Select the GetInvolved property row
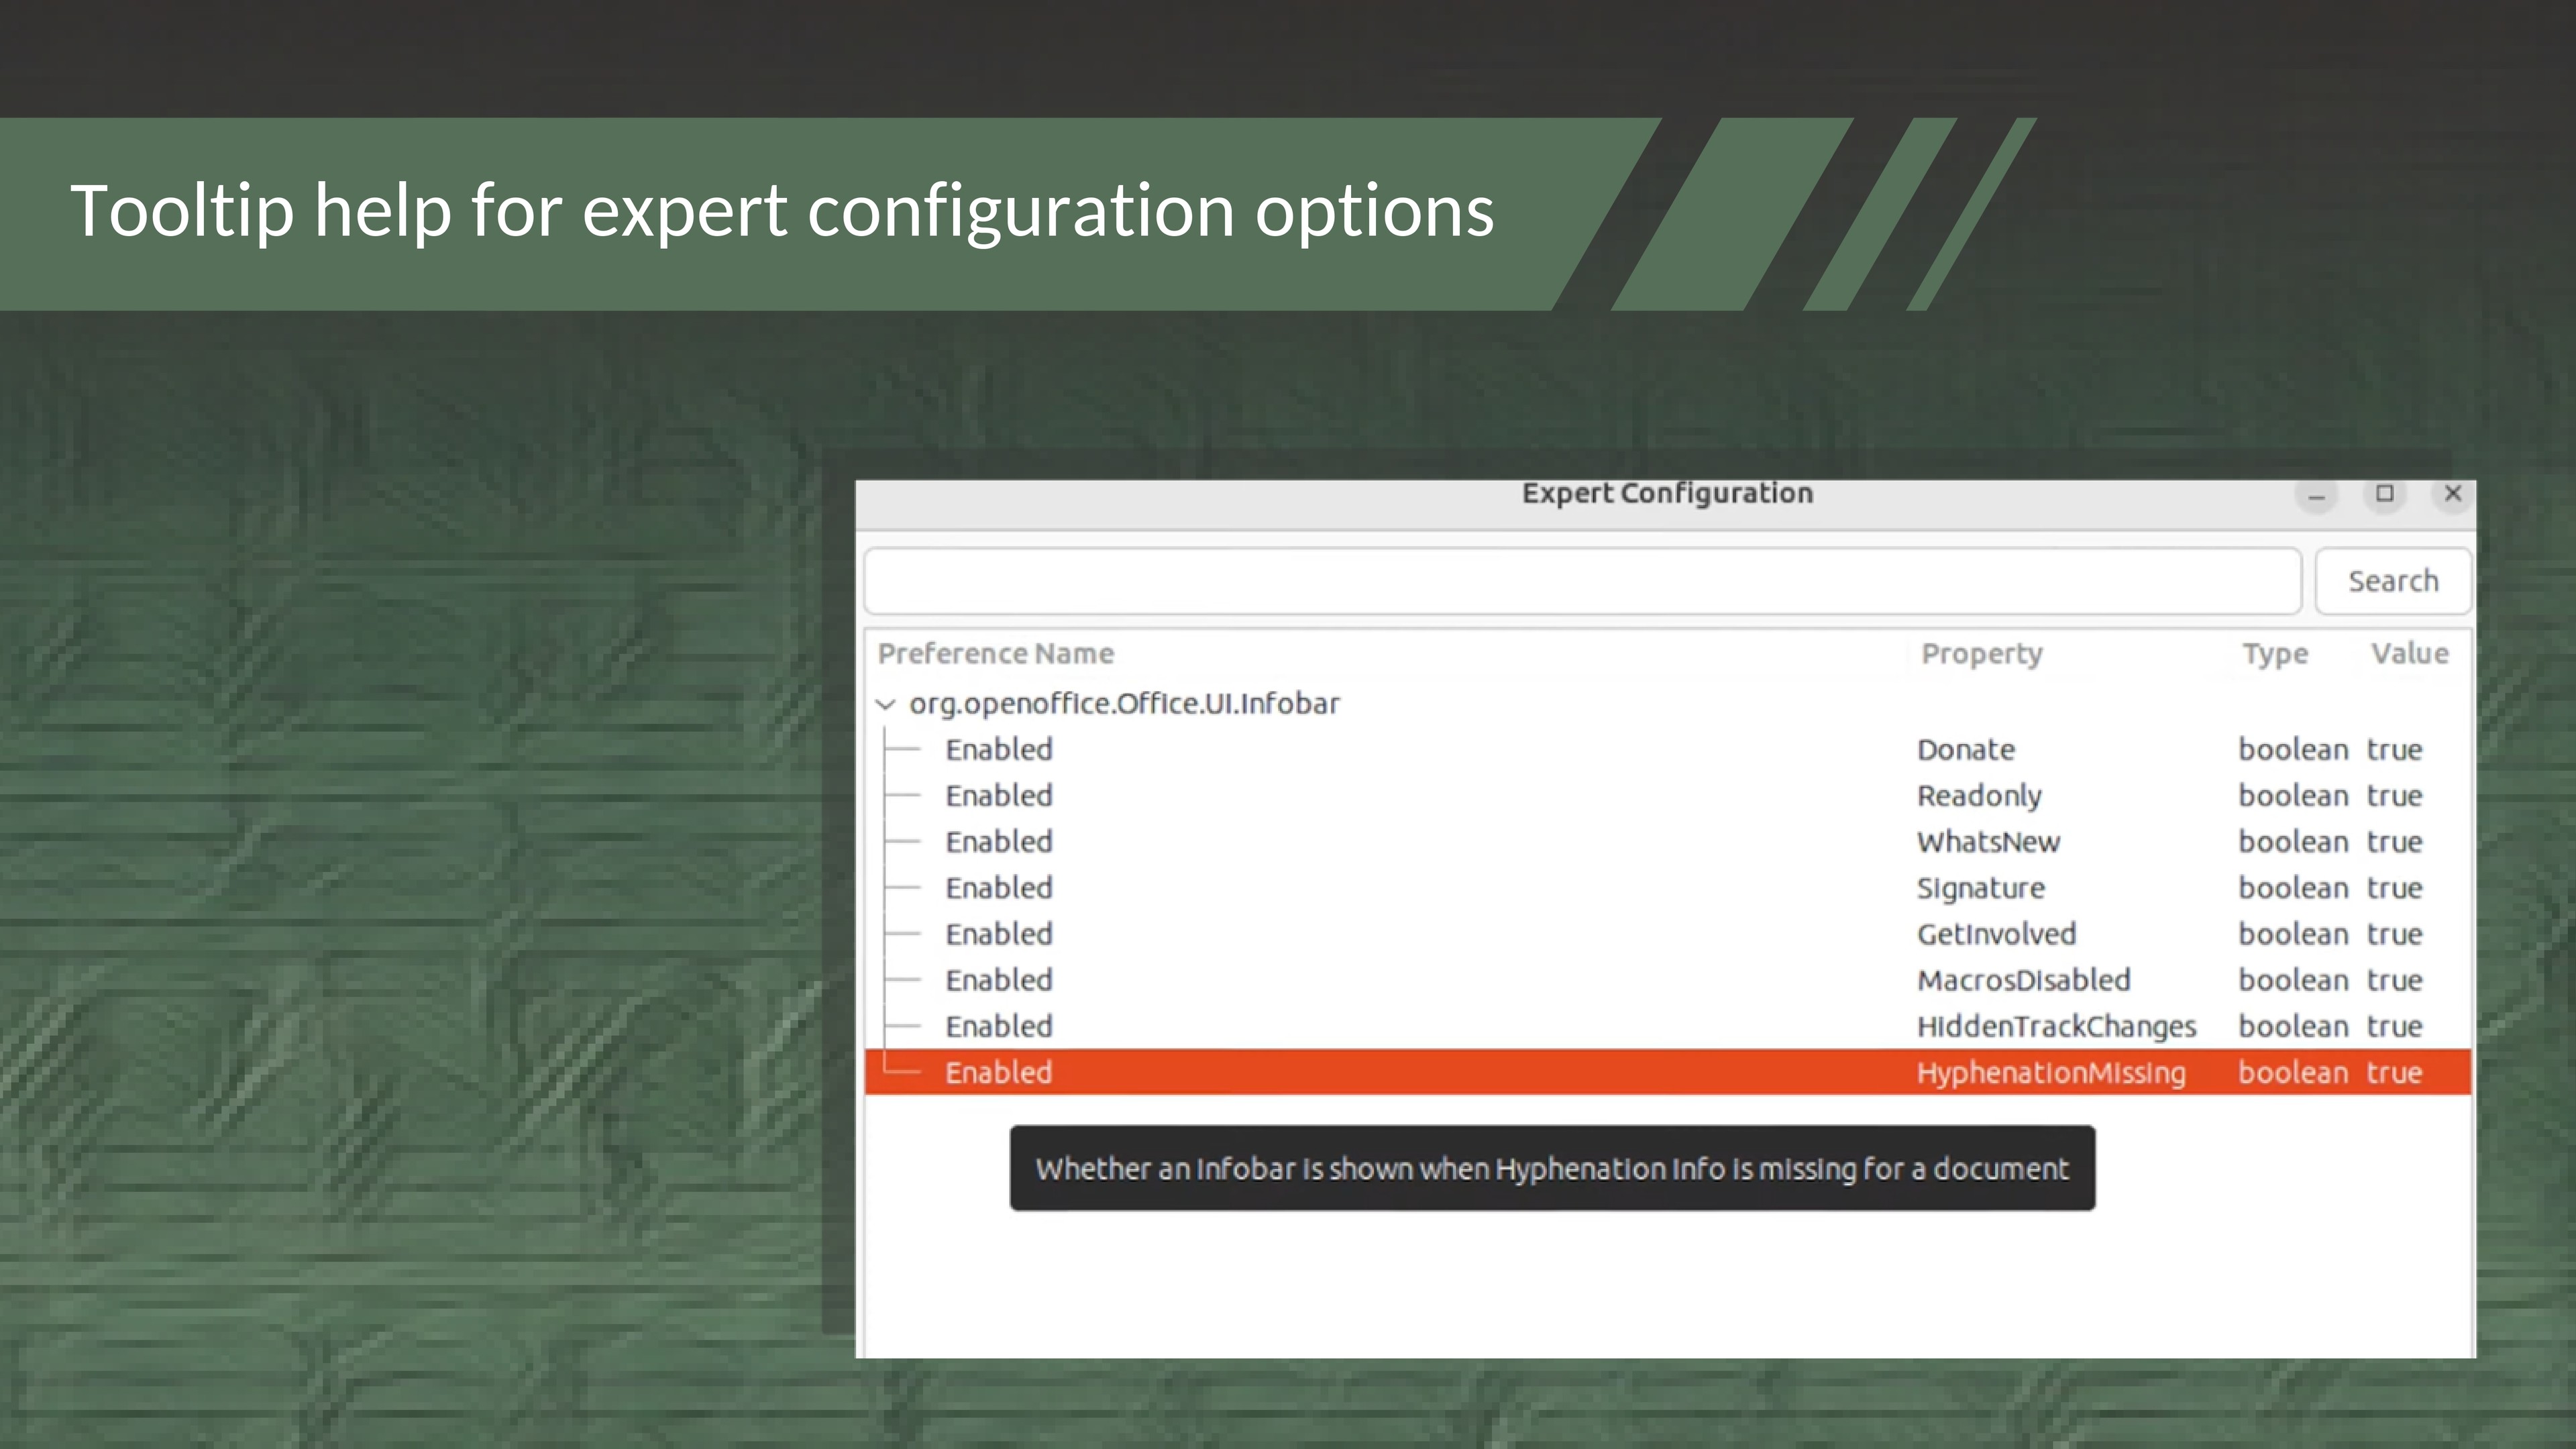This screenshot has width=2576, height=1449. click(1995, 934)
